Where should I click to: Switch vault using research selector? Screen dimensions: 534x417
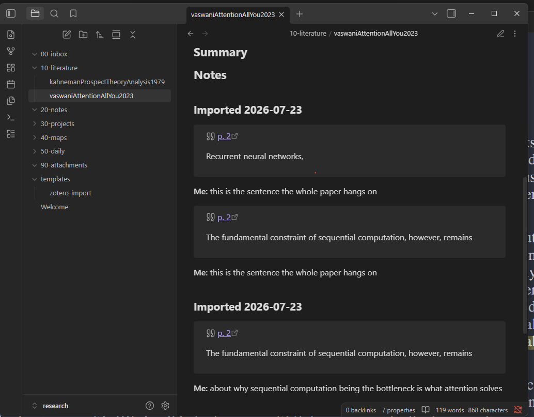click(51, 406)
